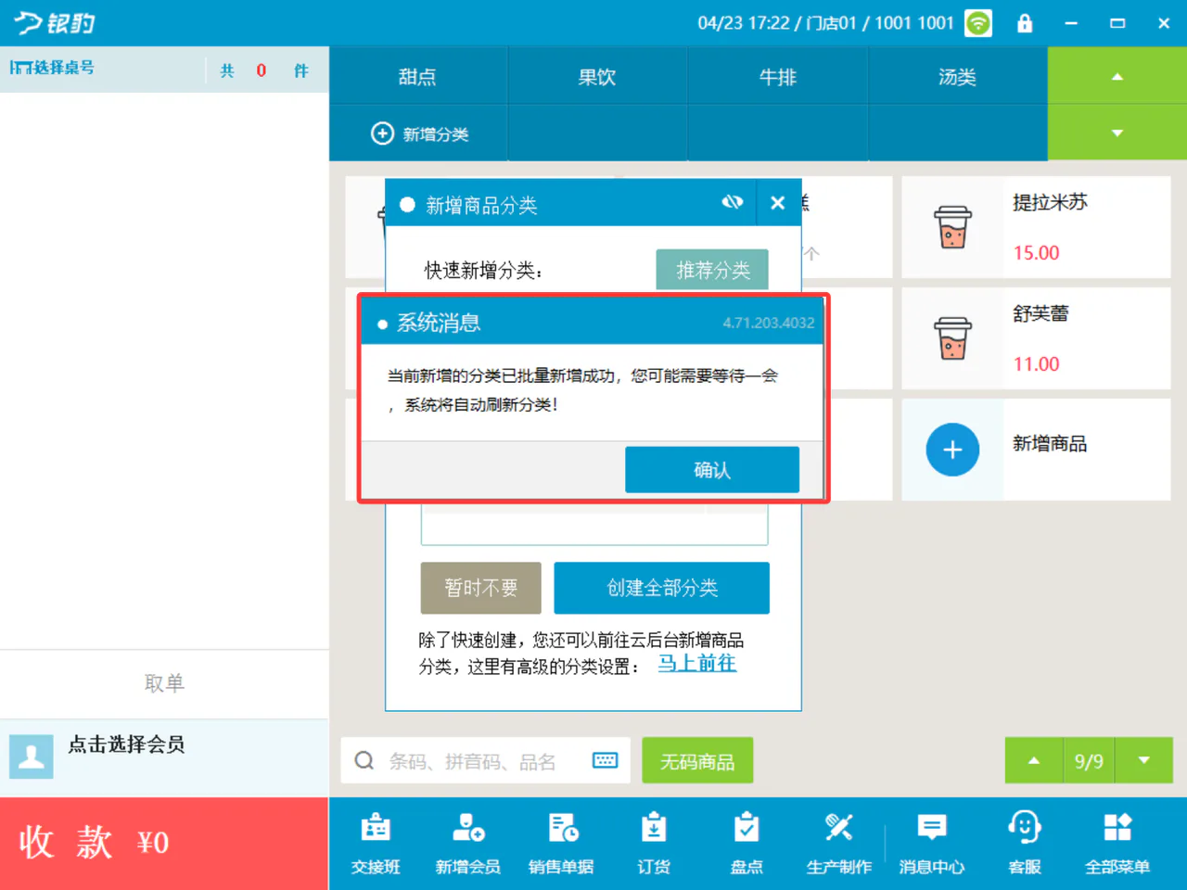This screenshot has width=1187, height=890.
Task: Click the 收款 checkout button
Action: coord(164,843)
